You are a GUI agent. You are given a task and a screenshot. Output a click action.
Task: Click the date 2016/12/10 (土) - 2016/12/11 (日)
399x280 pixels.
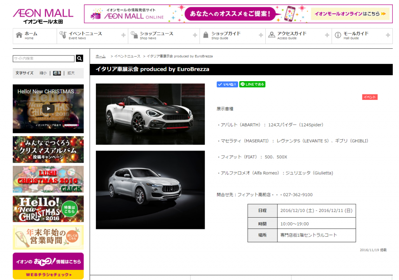tap(316, 211)
